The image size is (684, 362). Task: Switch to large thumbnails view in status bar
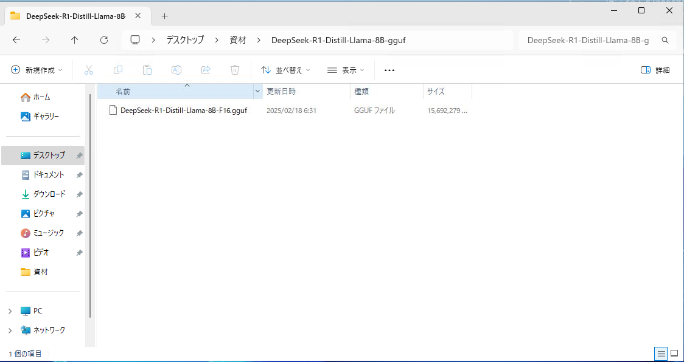click(x=674, y=353)
